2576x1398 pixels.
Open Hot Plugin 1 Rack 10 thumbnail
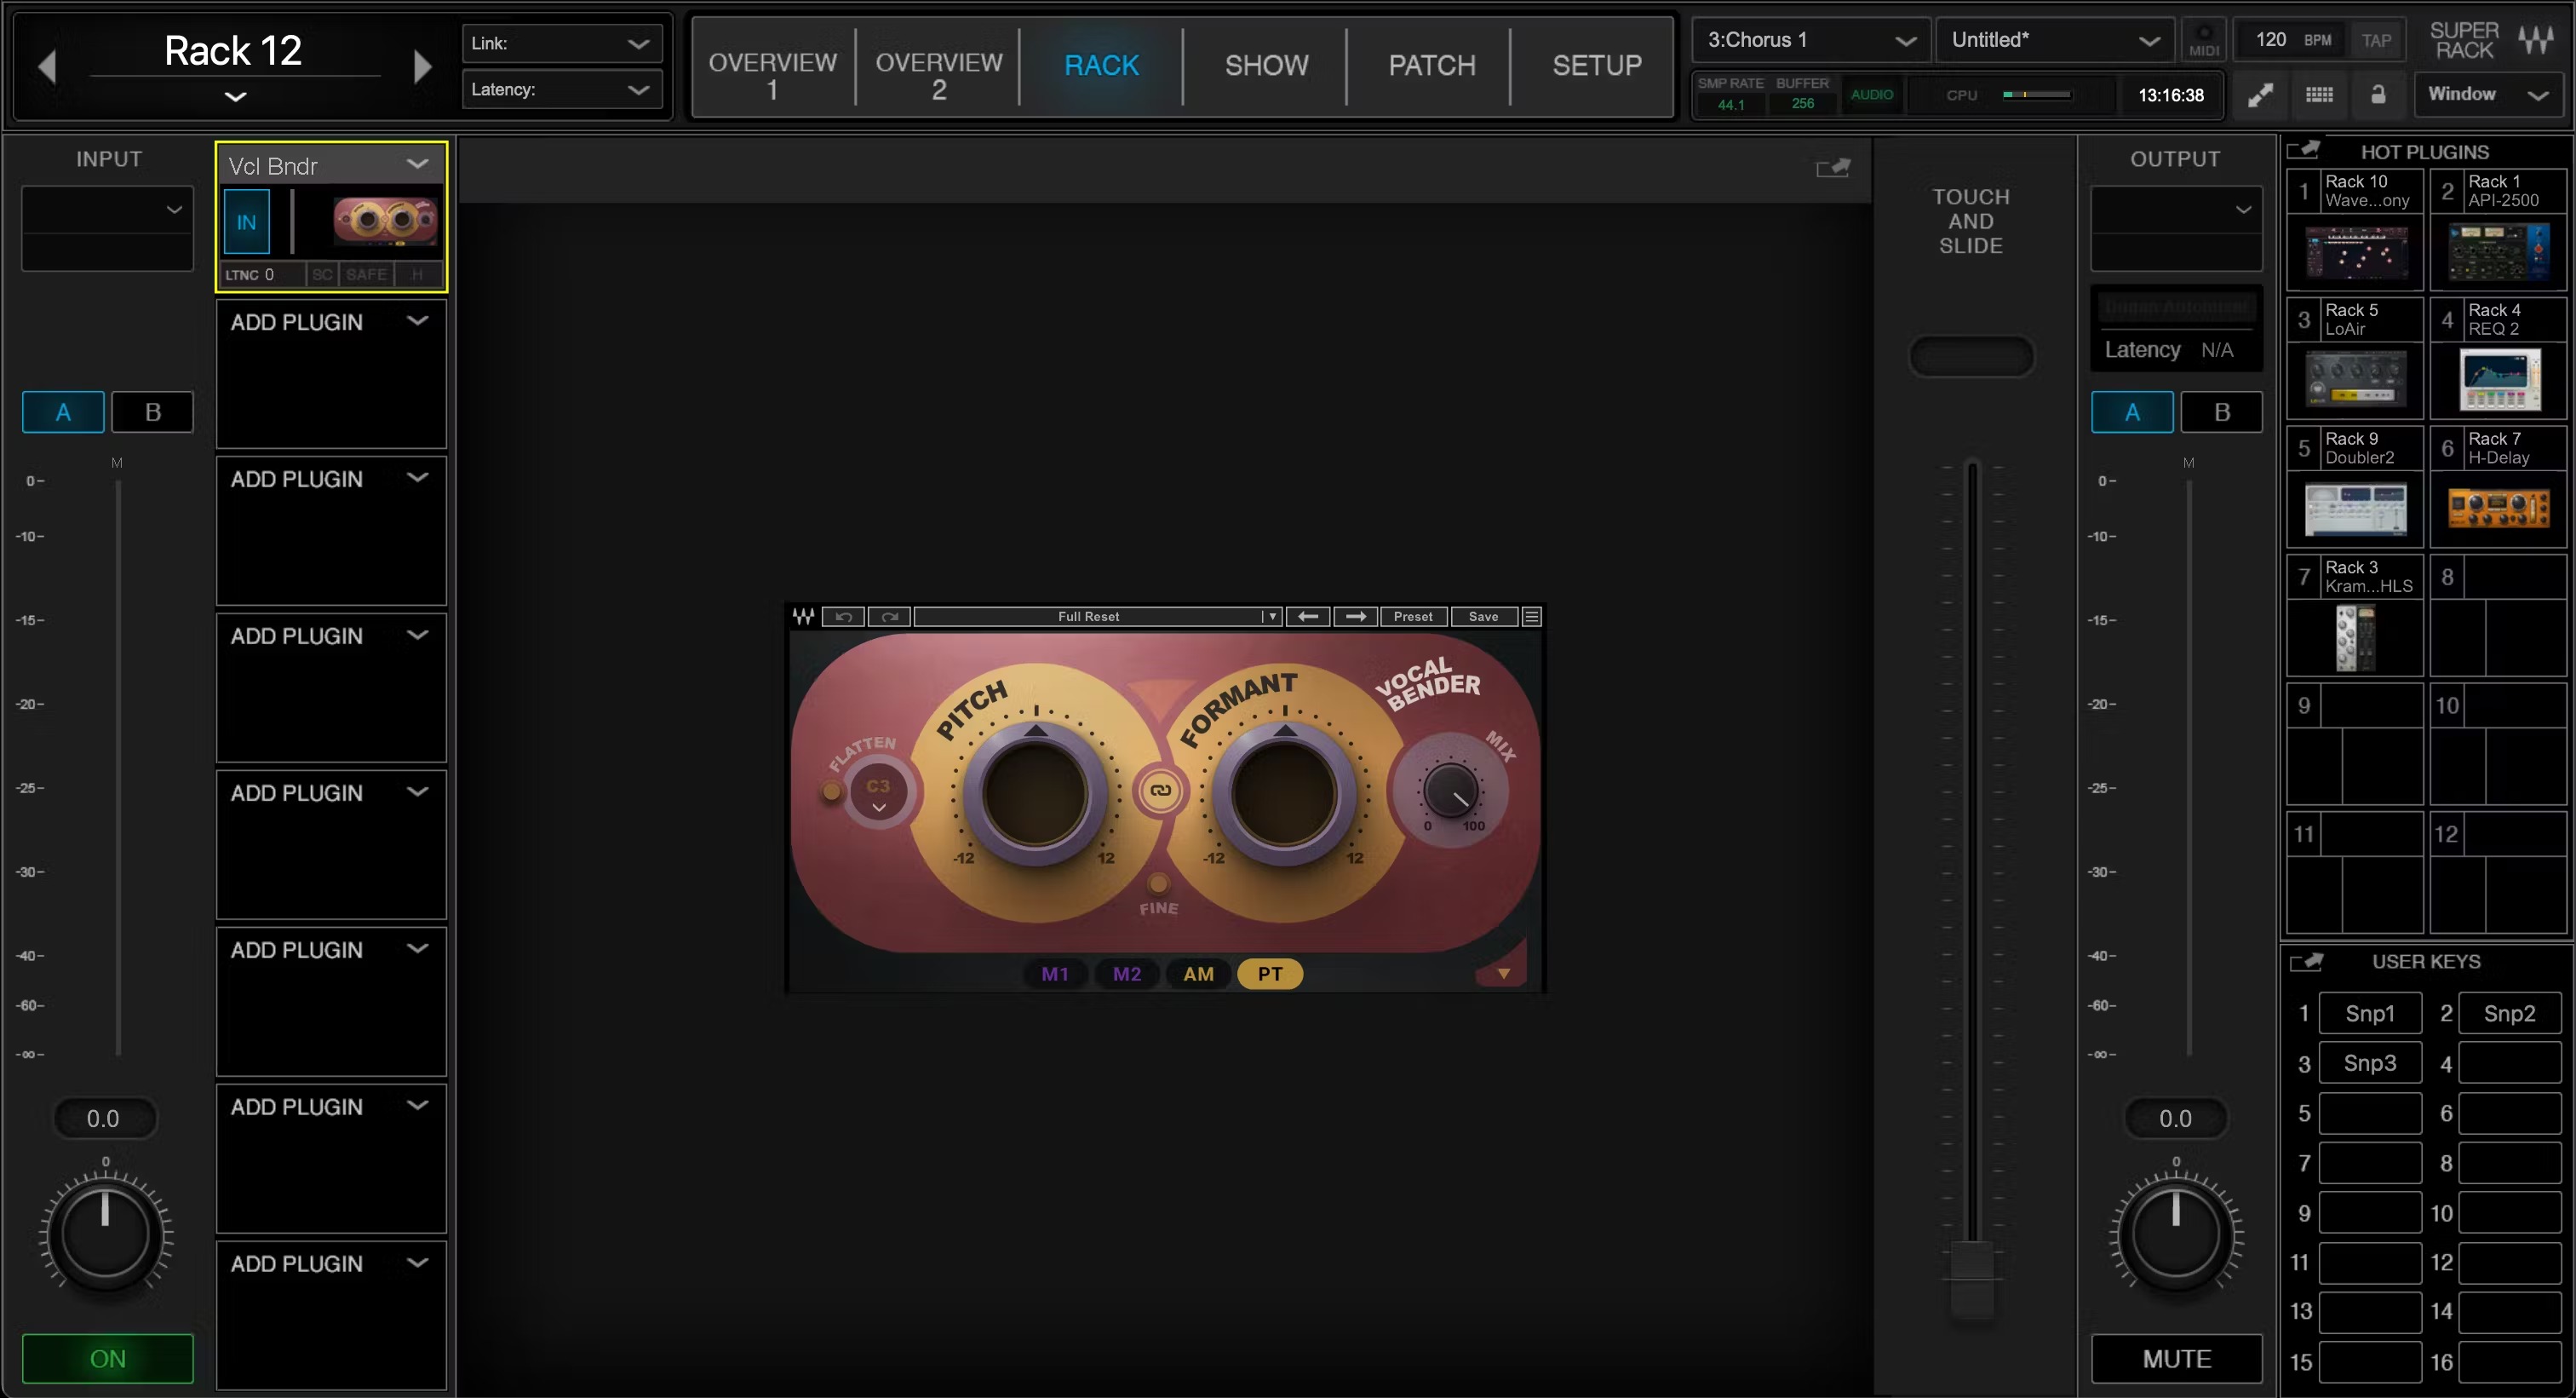click(x=2356, y=252)
